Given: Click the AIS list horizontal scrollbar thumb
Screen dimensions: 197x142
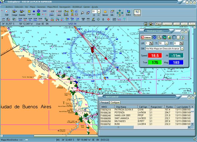Looking at the screenshot, I should coord(118,127).
